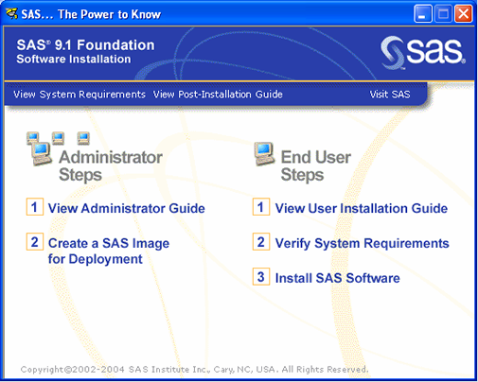
Task: Click SAS 9.1 Foundation banner title
Action: (x=85, y=45)
